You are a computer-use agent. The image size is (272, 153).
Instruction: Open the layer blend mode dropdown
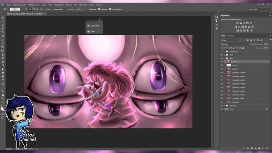pyautogui.click(x=235, y=44)
